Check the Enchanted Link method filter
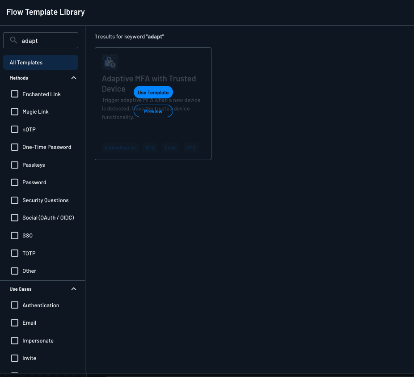The height and width of the screenshot is (377, 414). tap(15, 94)
